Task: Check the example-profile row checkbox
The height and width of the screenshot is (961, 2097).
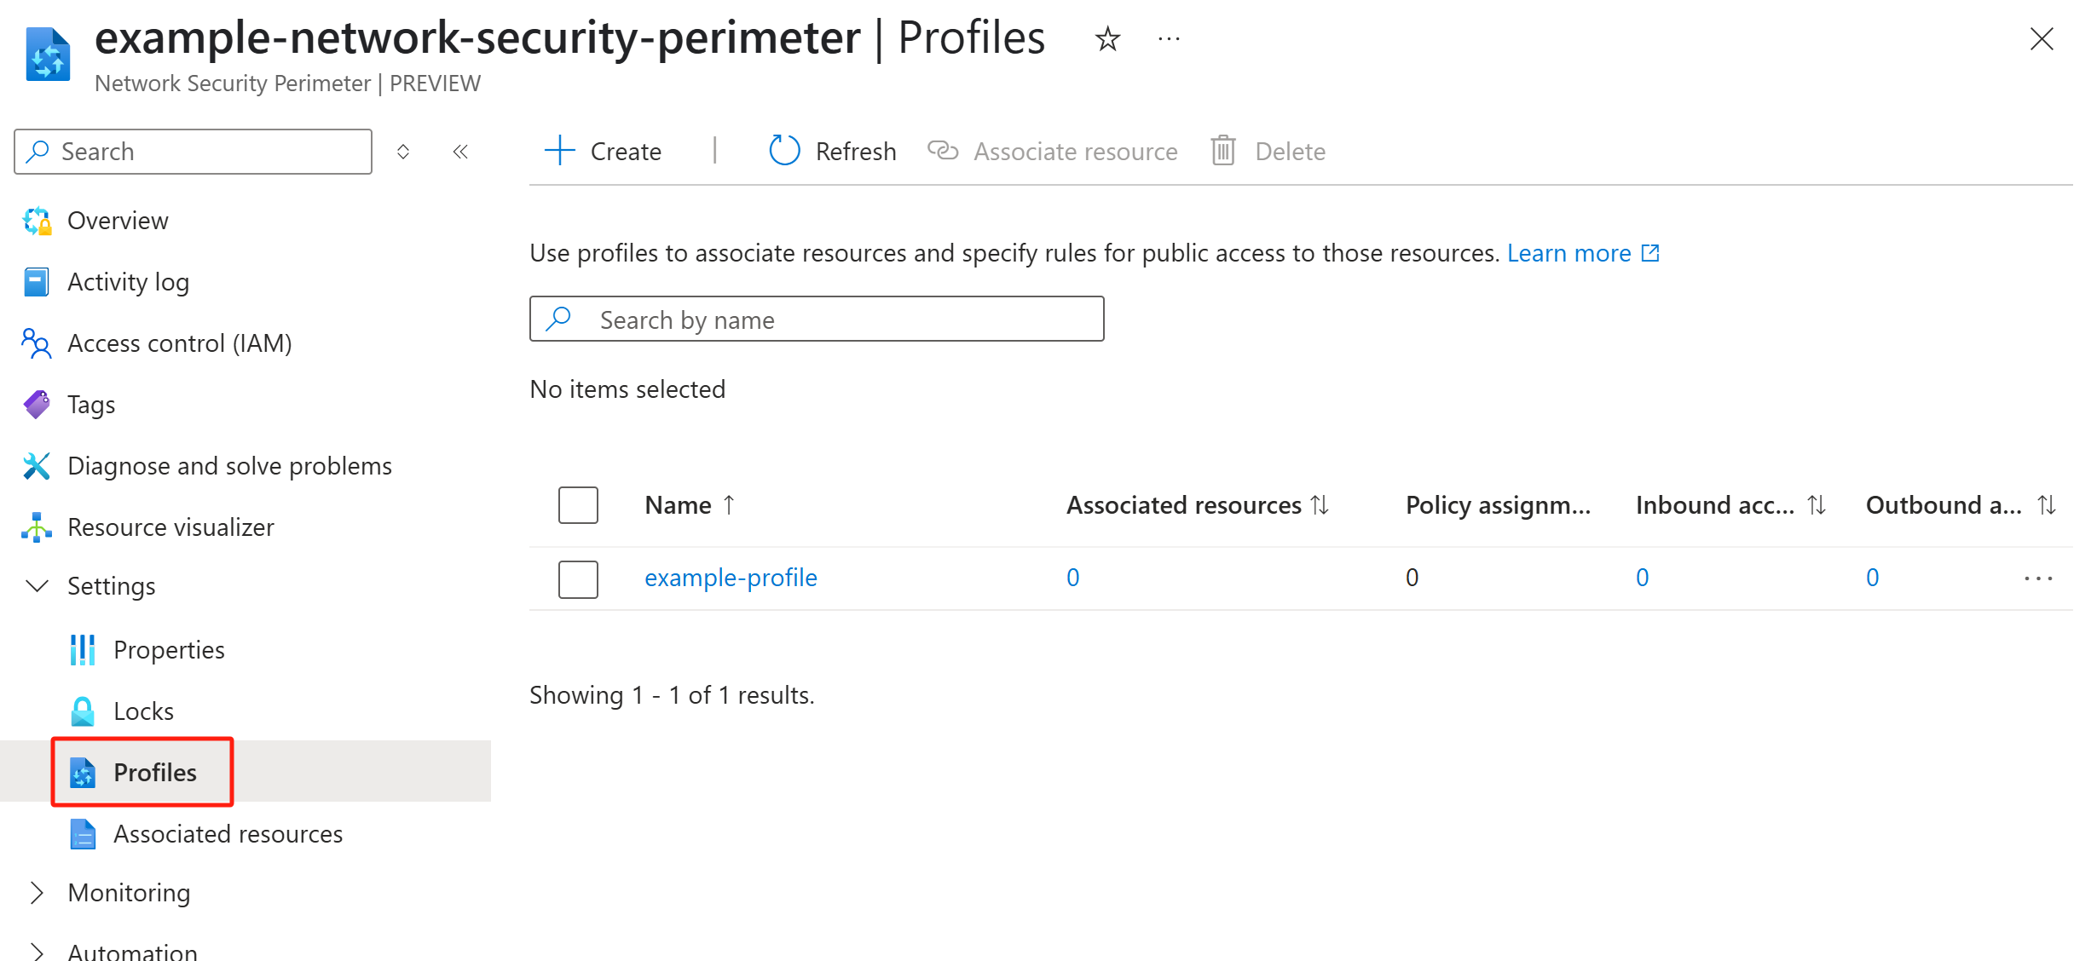Action: coord(578,579)
